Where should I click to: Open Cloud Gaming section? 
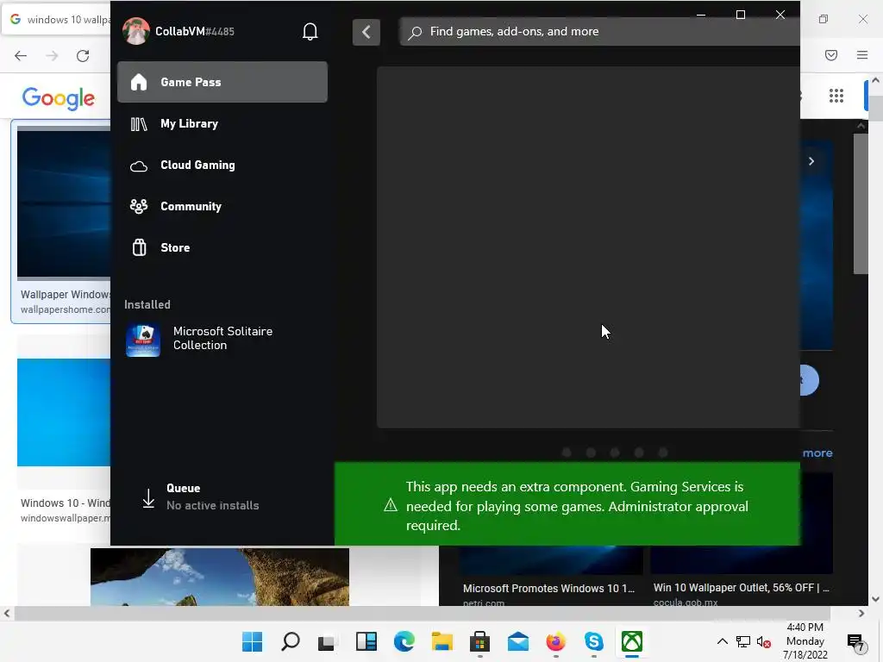(x=222, y=165)
